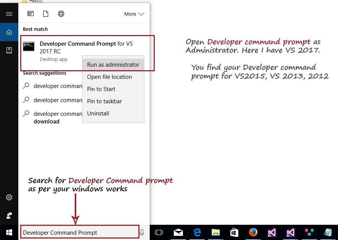The height and width of the screenshot is (240, 338).
Task: Open the Windows Start button
Action: coord(9,232)
